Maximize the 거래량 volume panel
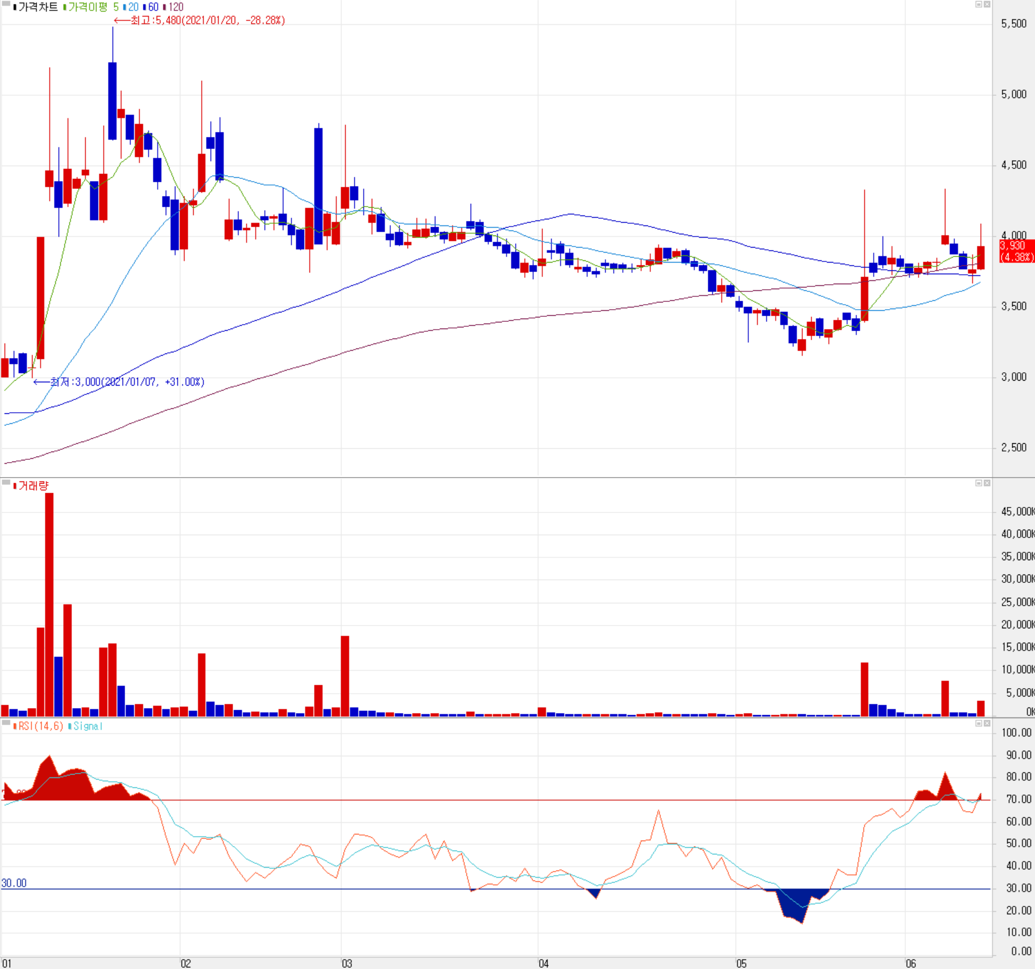The width and height of the screenshot is (1035, 969). 979,483
